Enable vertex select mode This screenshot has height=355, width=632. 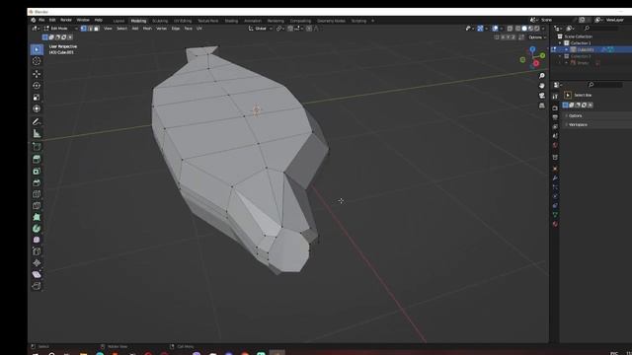83,29
